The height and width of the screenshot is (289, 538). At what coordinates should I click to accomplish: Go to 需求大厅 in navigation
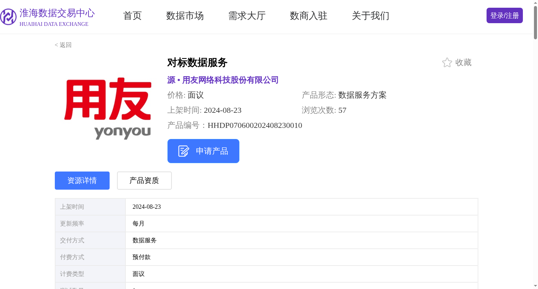point(247,16)
